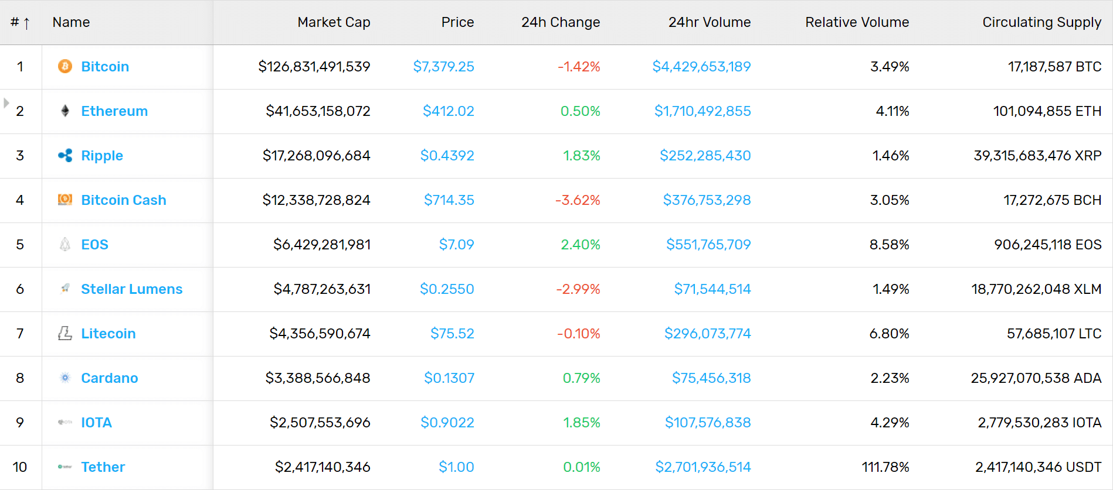Click Litecoin volume $296,073,774

(x=707, y=334)
